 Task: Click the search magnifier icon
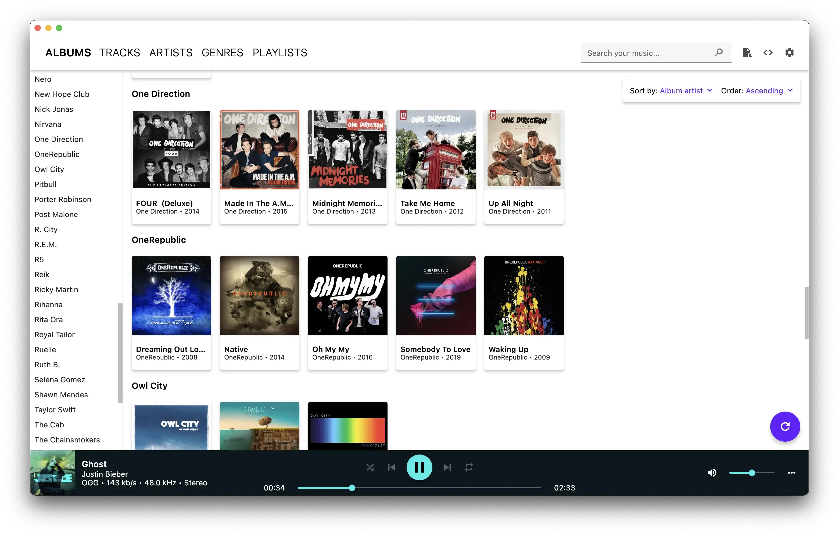pyautogui.click(x=718, y=53)
